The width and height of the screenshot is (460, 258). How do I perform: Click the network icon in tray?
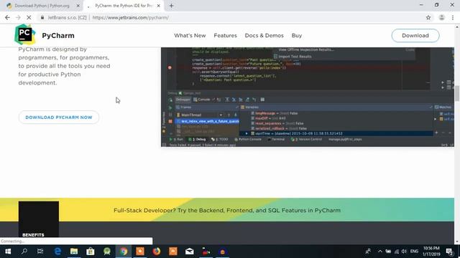(397, 252)
